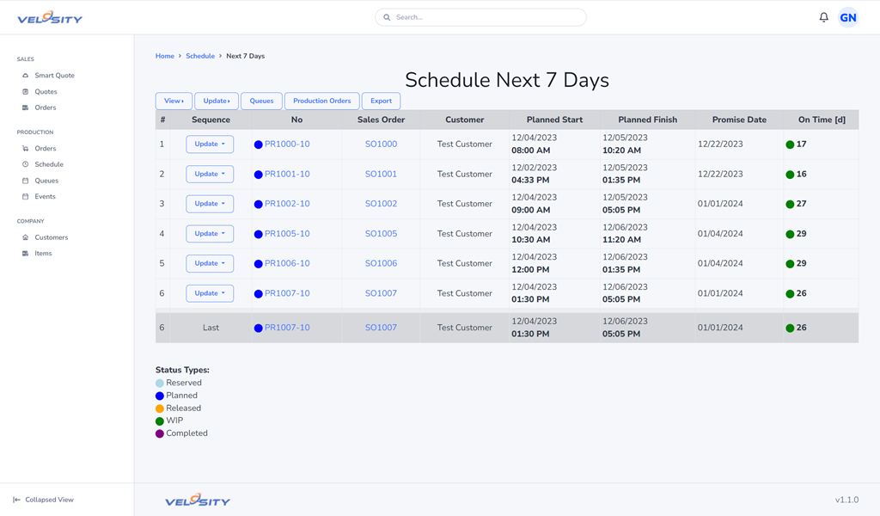Click the Customers home icon in sidebar
Image resolution: width=880 pixels, height=516 pixels.
25,237
